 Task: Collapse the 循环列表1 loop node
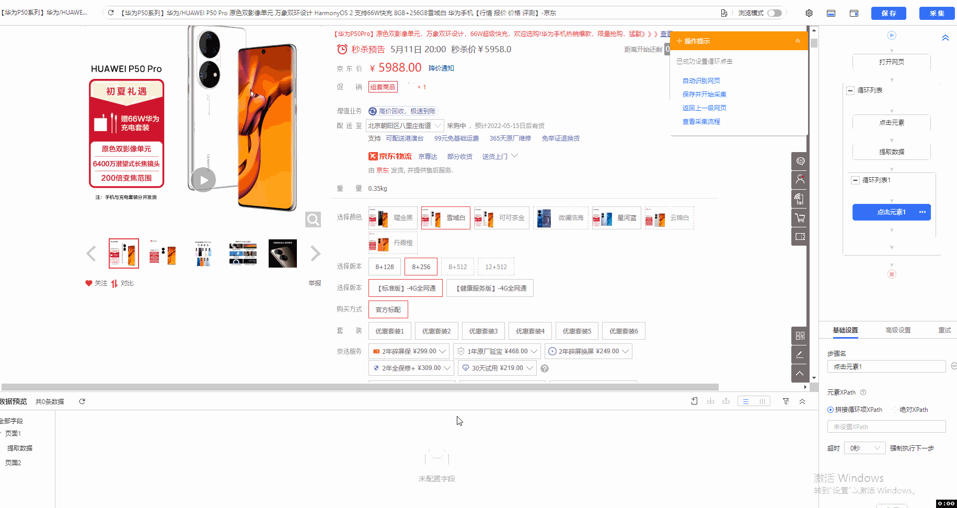856,180
